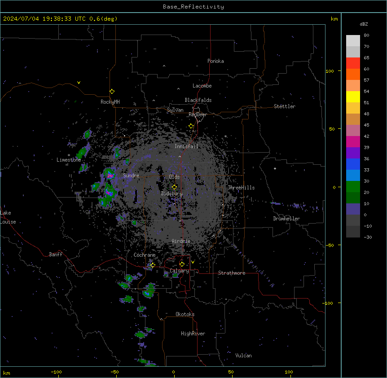Image resolution: width=387 pixels, height=378 pixels.
Task: Select the Okotoks label
Action: (x=185, y=314)
